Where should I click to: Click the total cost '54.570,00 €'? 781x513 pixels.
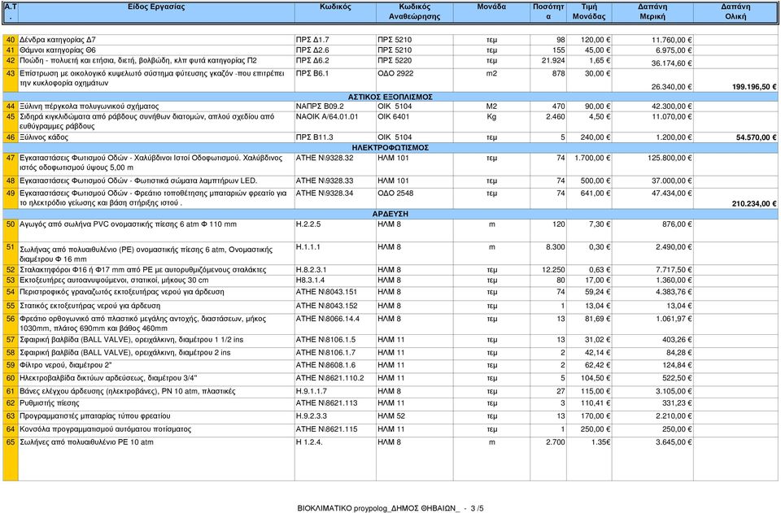tap(756, 137)
